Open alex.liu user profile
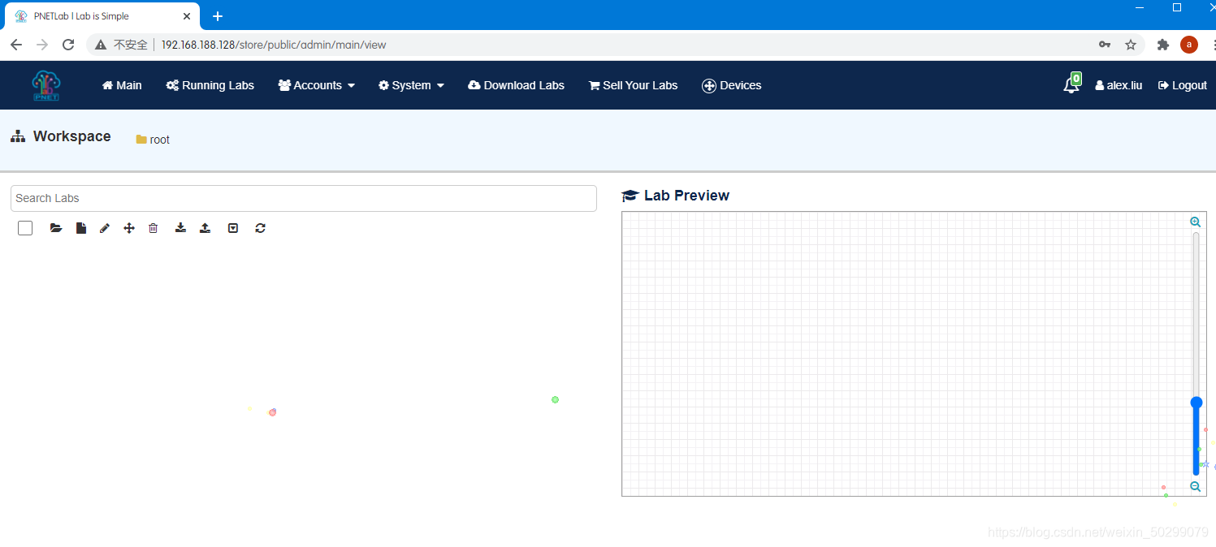The height and width of the screenshot is (547, 1216). point(1119,85)
